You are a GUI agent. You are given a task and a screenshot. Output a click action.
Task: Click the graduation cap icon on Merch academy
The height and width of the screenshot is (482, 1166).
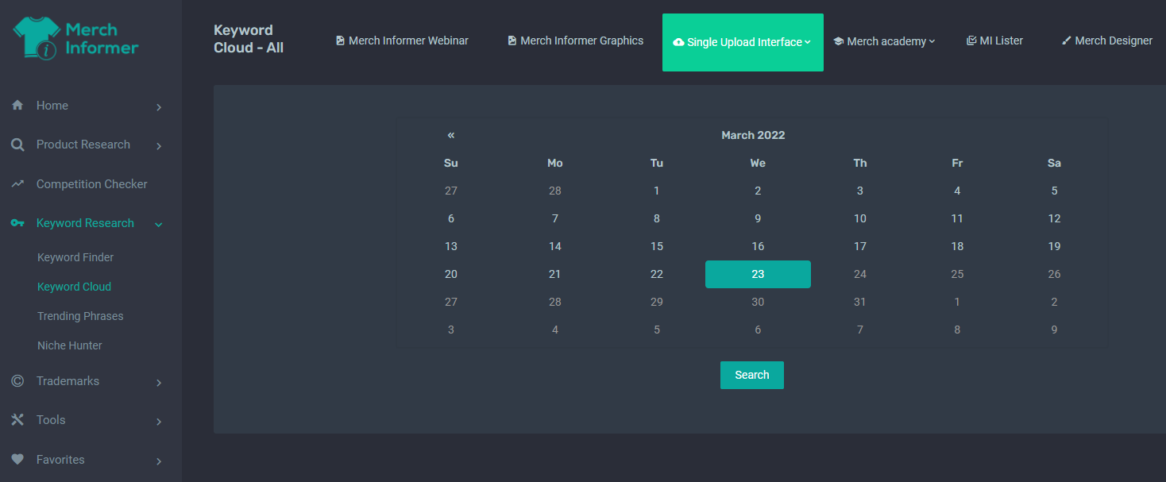tap(838, 40)
